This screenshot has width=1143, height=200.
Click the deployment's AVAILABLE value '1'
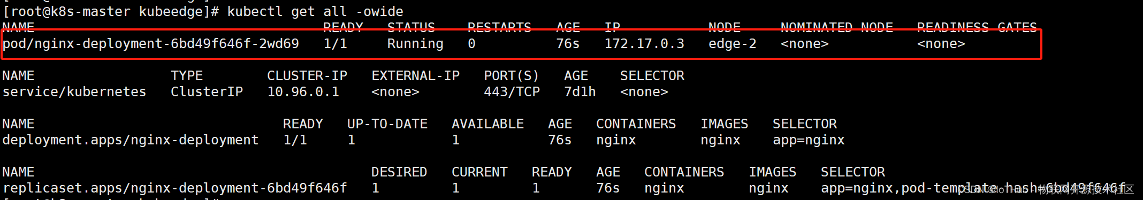[456, 140]
